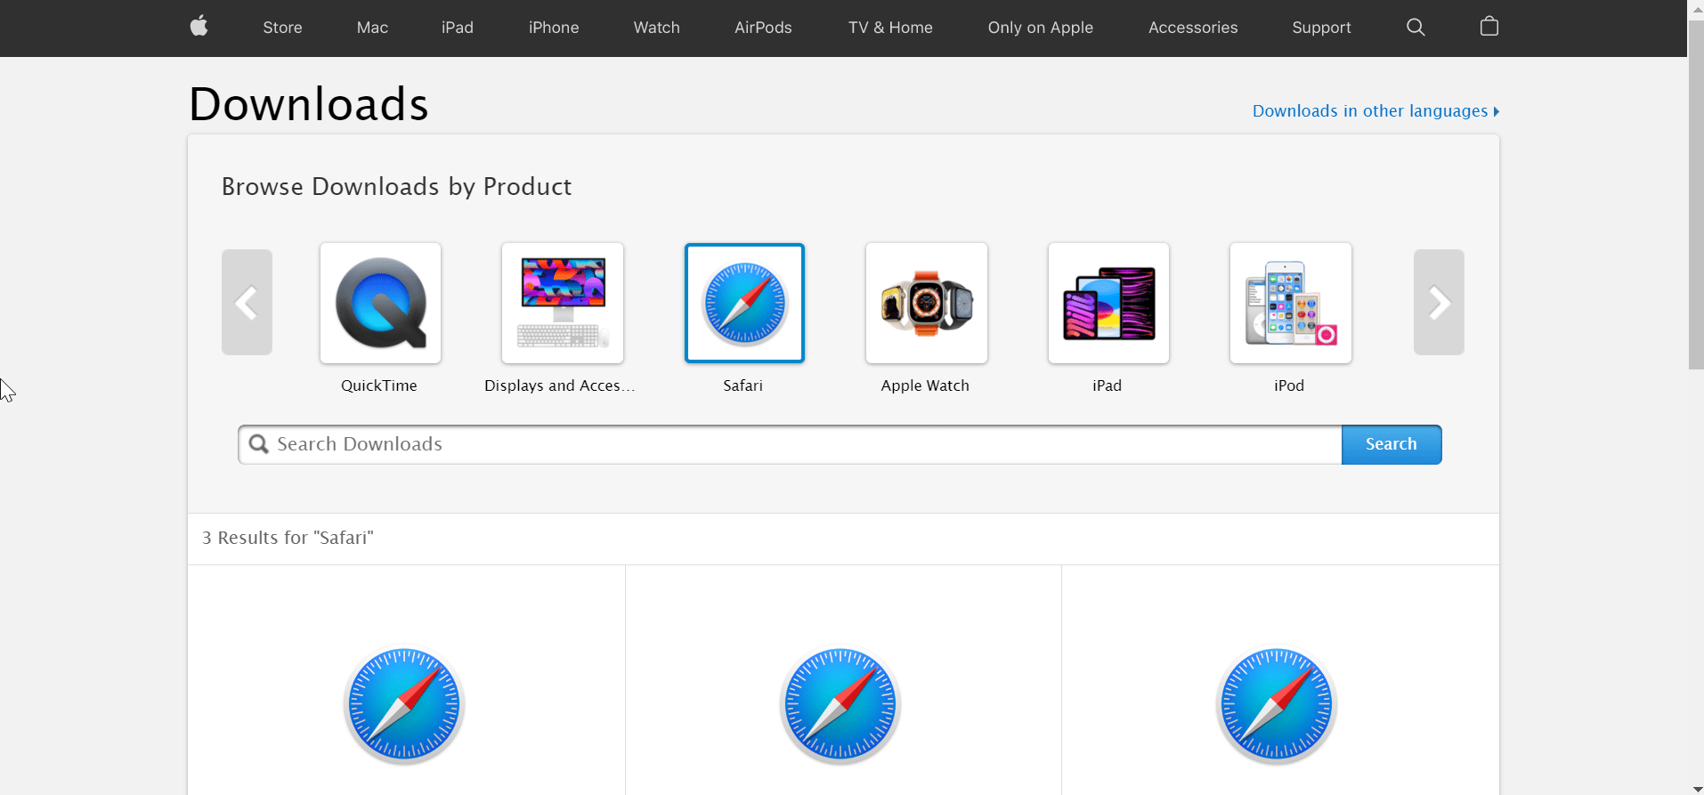Click the Browse Downloads by Product heading
This screenshot has height=795, width=1704.
396,186
